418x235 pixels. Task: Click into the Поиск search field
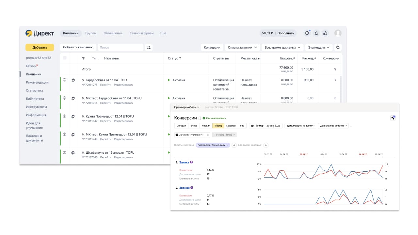(x=121, y=47)
